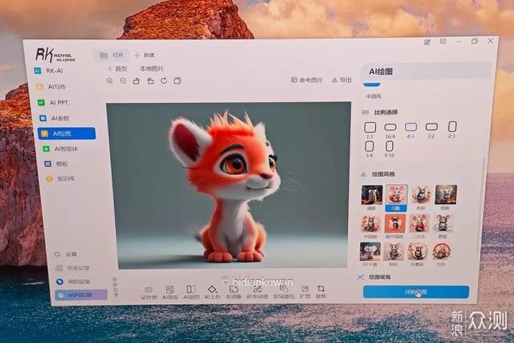Screen dimensions: 514x343
Task: Click the zoom out magnifier icon
Action: (123, 81)
